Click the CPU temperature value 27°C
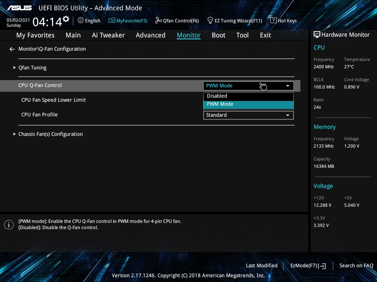Screen dimensions: 377x282 pyautogui.click(x=349, y=67)
